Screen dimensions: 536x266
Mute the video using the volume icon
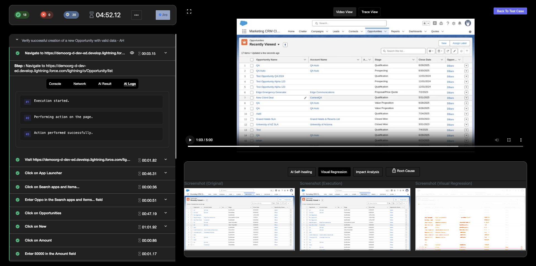point(497,140)
